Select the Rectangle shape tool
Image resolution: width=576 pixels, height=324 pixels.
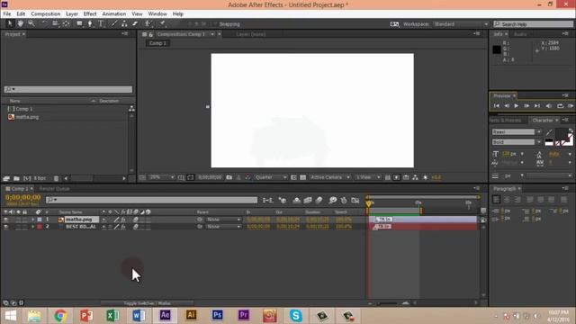[x=79, y=24]
